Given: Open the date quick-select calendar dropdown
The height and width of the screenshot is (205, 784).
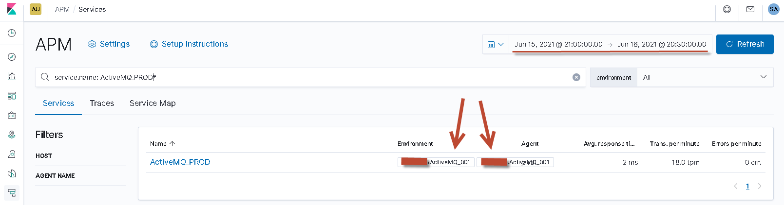Looking at the screenshot, I should coord(496,44).
